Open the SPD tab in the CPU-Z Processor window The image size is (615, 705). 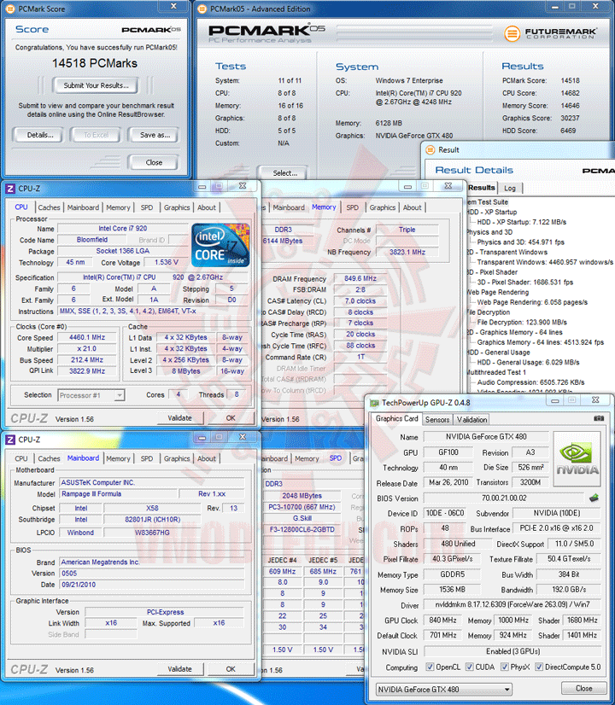[147, 207]
